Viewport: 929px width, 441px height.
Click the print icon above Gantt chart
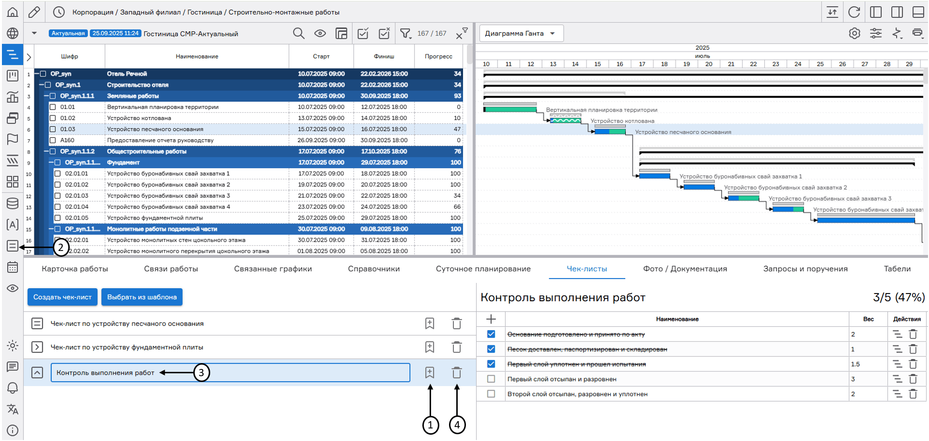pyautogui.click(x=917, y=33)
